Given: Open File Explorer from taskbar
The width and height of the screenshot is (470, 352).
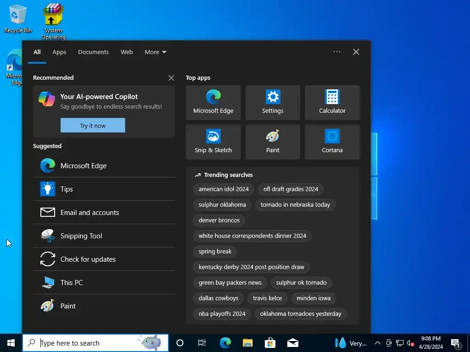Looking at the screenshot, I should (x=247, y=343).
